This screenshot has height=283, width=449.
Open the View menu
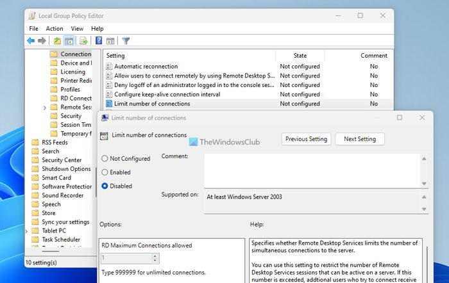pos(77,29)
